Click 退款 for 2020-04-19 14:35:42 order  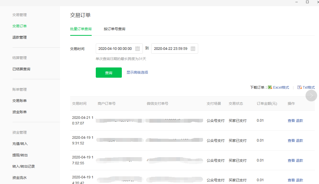299,180
